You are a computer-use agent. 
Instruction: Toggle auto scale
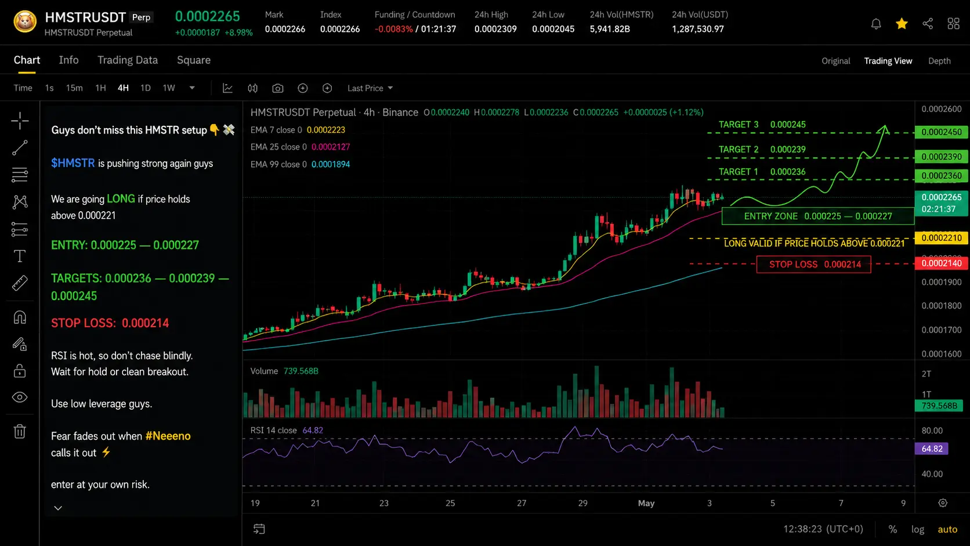coord(947,529)
